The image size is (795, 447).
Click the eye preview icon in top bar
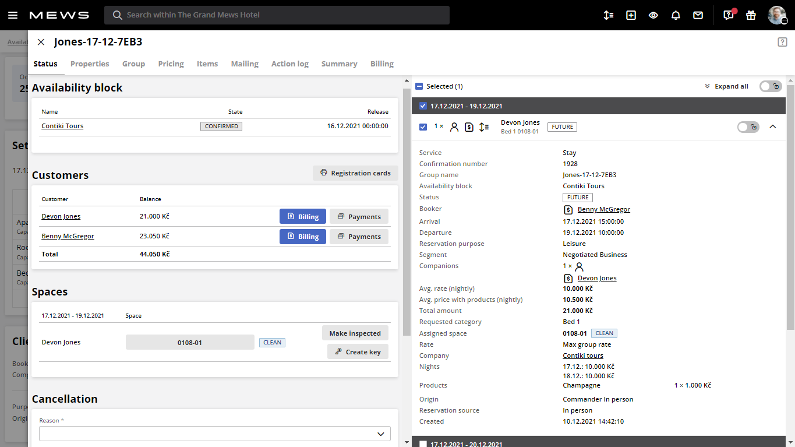pos(653,15)
